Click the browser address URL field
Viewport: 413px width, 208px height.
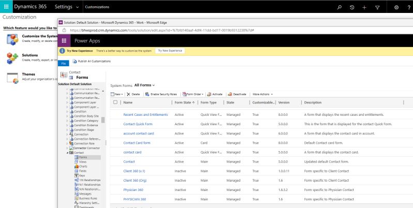162,31
